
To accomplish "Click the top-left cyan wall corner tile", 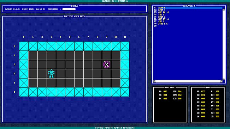I will 24,46.
